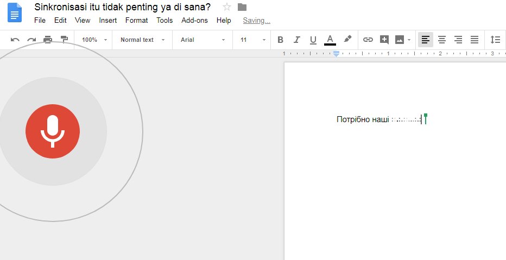Click the text 'Потрібно наші' in document
The height and width of the screenshot is (260, 506).
point(363,119)
